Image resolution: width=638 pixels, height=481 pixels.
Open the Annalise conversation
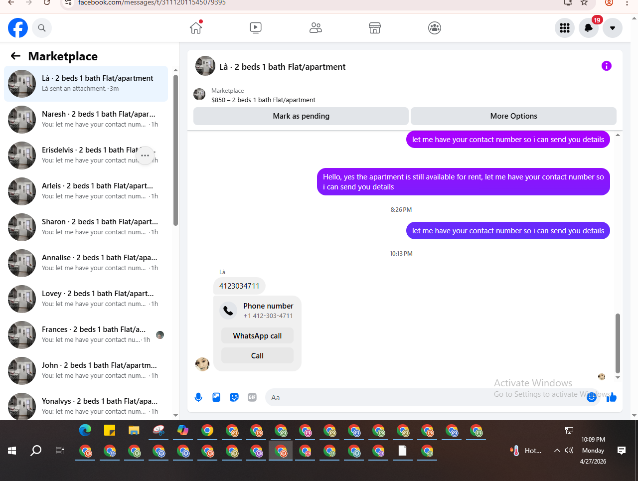coord(86,263)
